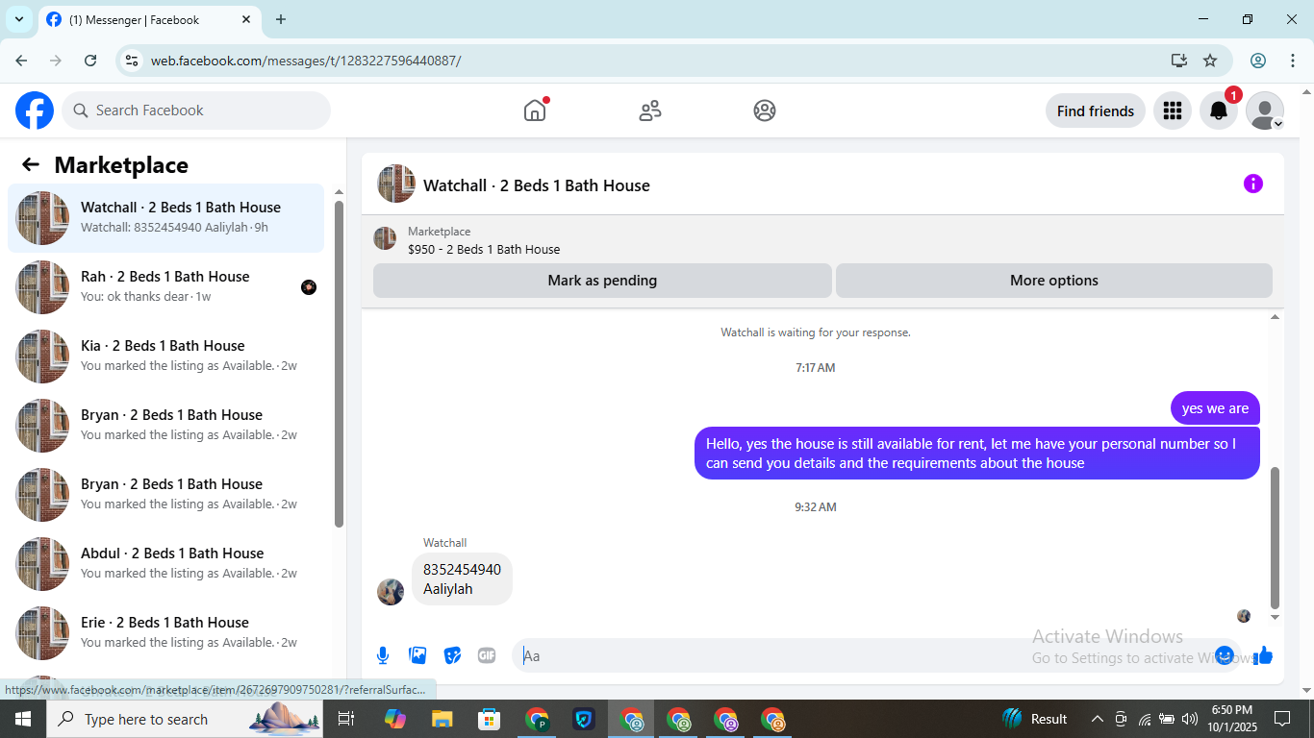Send a thumbs-up like
Screen dimensions: 1314x738
pos(1263,655)
